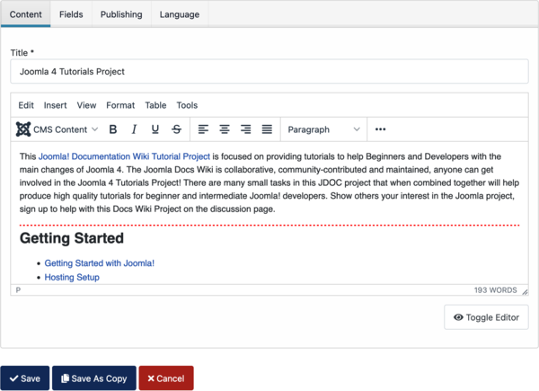539x391 pixels.
Task: Switch to the Publishing tab
Action: [x=121, y=14]
